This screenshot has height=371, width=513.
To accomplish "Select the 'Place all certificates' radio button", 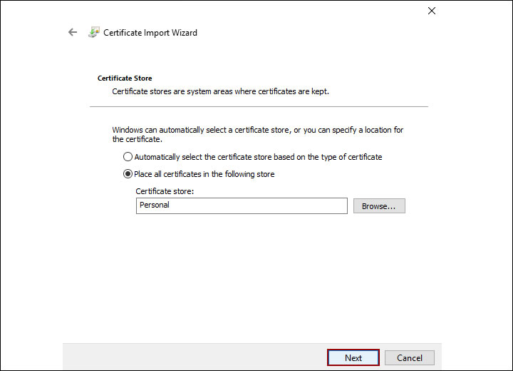I will [x=128, y=174].
